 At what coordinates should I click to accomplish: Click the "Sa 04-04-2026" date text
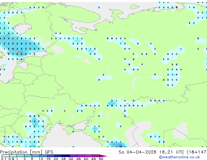pyautogui.click(x=137, y=152)
